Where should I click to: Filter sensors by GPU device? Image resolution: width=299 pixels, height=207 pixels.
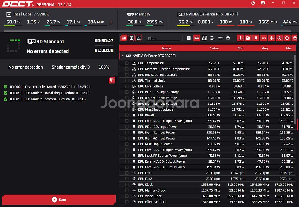tap(197, 38)
